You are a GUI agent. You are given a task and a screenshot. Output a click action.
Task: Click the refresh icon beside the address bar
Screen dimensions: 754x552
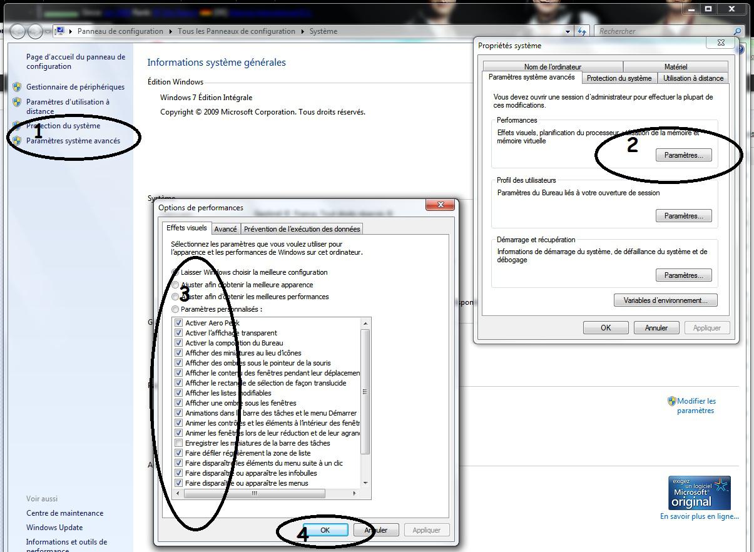point(583,31)
